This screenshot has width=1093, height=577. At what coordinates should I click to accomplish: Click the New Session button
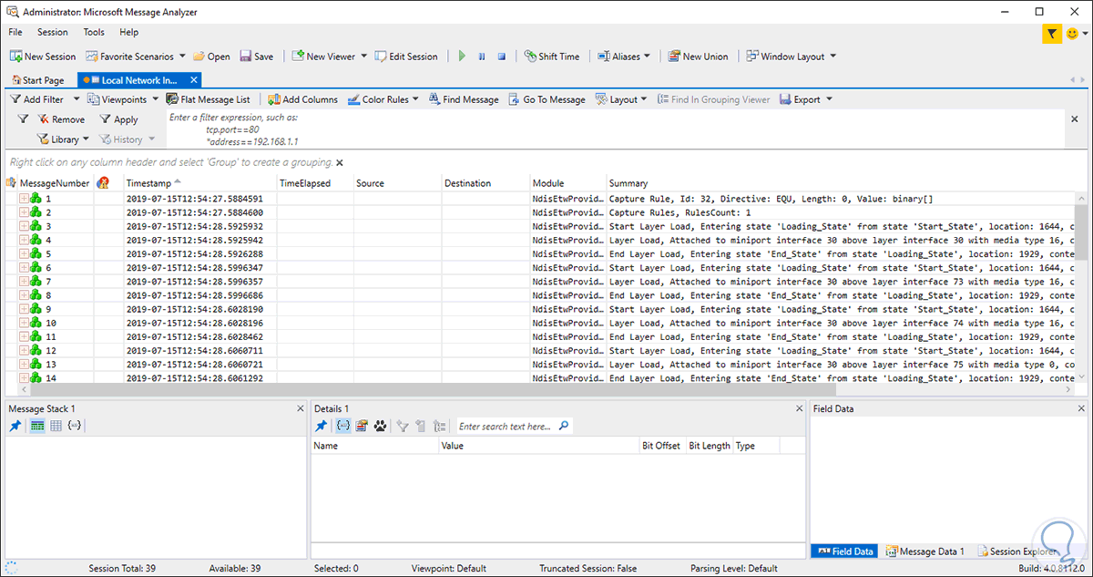pos(42,57)
